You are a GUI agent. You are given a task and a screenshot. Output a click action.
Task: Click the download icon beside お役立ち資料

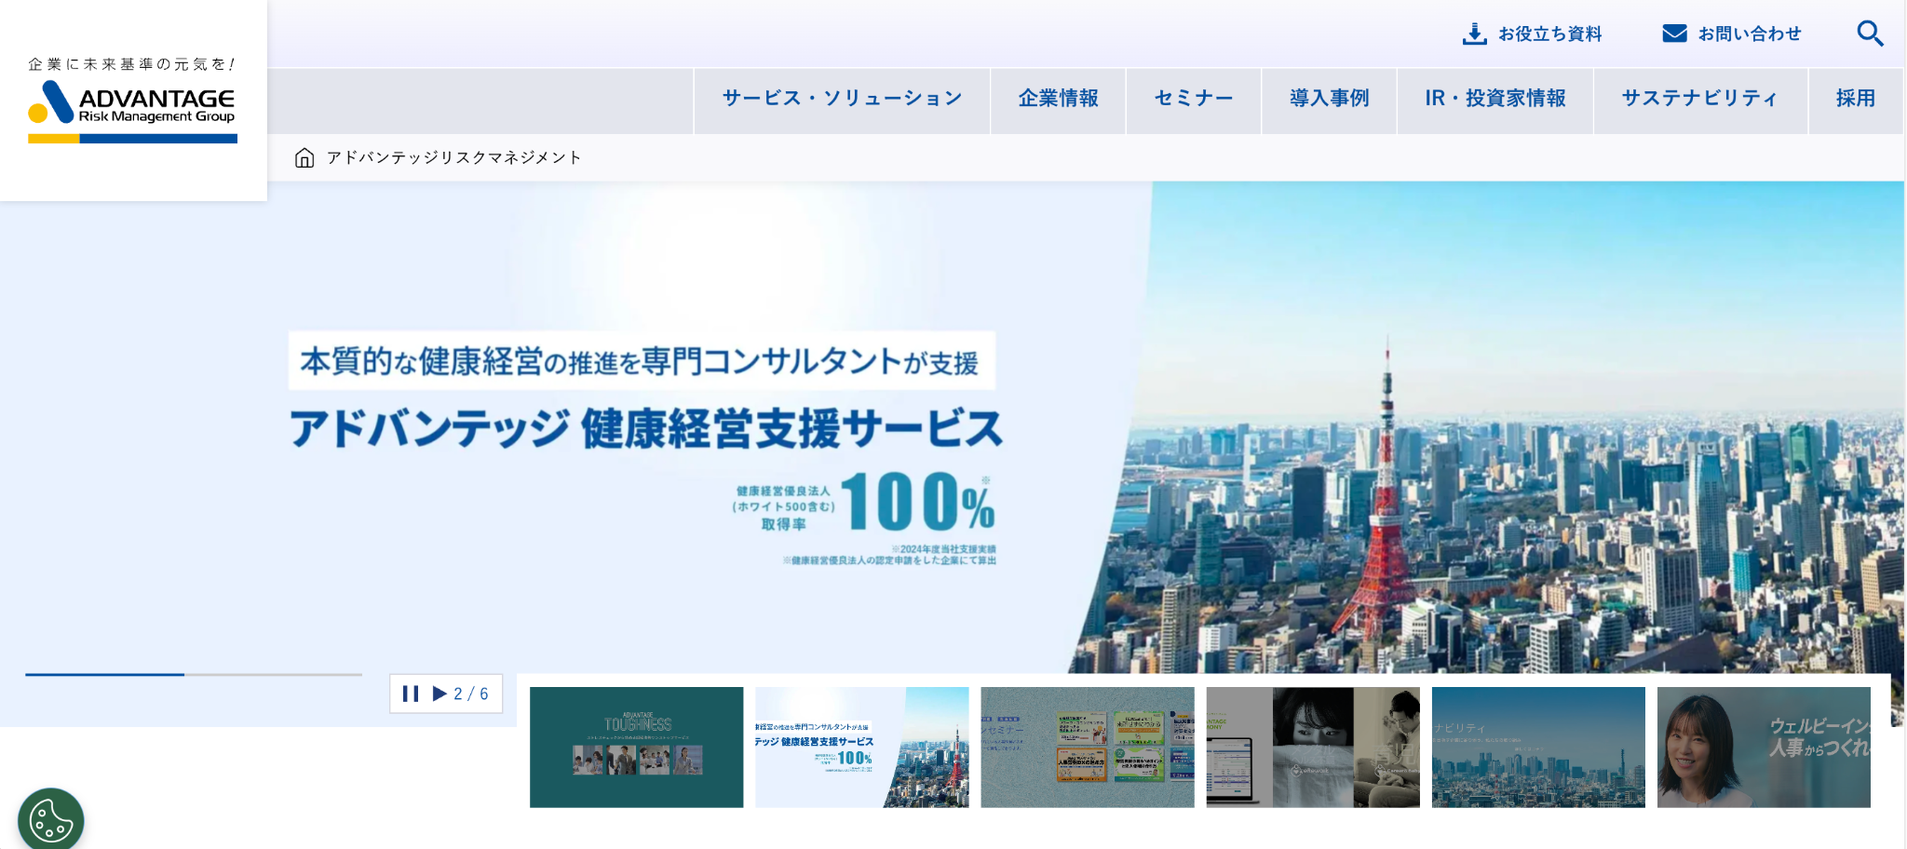coord(1475,34)
